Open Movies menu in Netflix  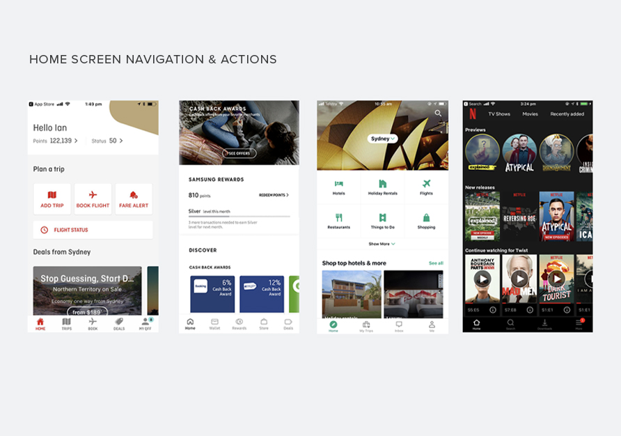(x=530, y=114)
